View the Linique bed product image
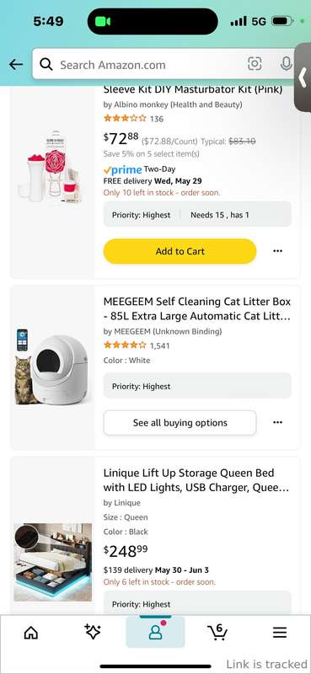 [x=52, y=562]
